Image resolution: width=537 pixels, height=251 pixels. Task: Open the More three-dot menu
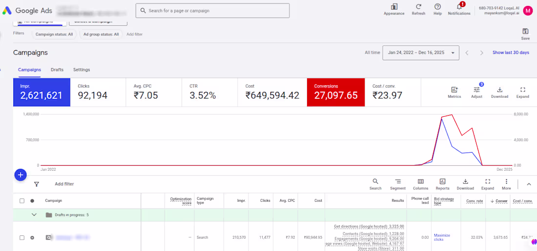[x=506, y=181]
